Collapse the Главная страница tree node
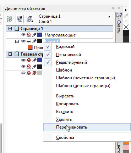The image size is (131, 153). point(10,54)
